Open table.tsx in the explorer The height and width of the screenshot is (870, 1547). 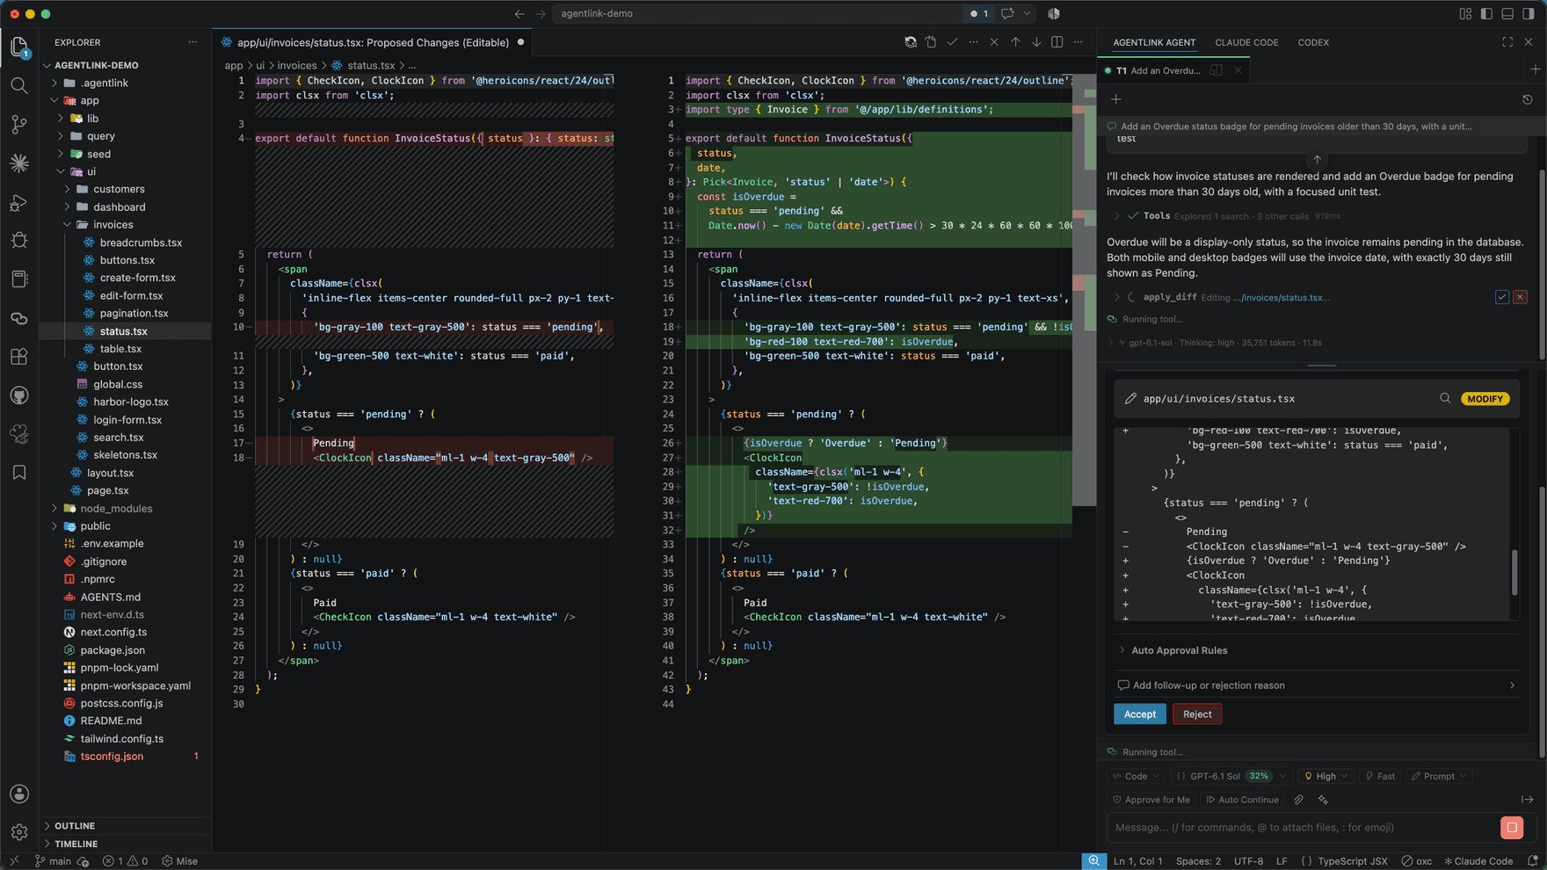(120, 349)
